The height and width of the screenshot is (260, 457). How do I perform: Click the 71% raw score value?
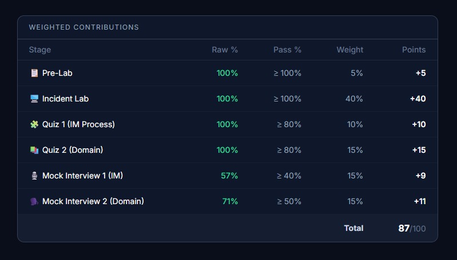coord(230,201)
